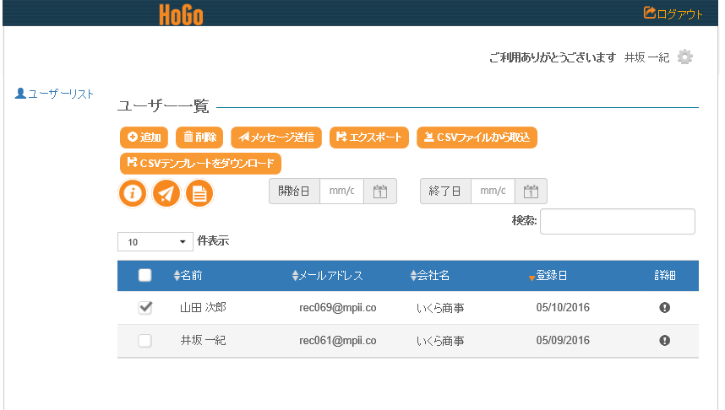Click the CSVファイルから取込 button
The height and width of the screenshot is (410, 725).
point(477,137)
